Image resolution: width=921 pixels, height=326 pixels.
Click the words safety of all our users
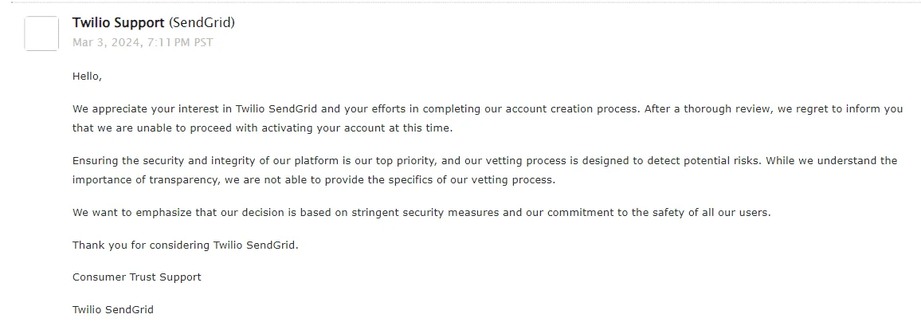pos(711,213)
